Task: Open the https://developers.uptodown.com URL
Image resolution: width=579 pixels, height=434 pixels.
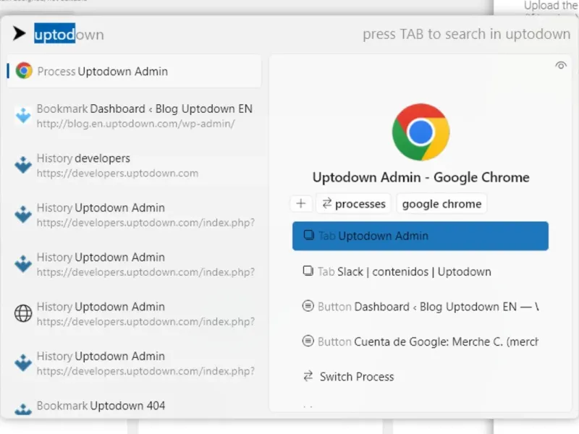Action: [117, 173]
